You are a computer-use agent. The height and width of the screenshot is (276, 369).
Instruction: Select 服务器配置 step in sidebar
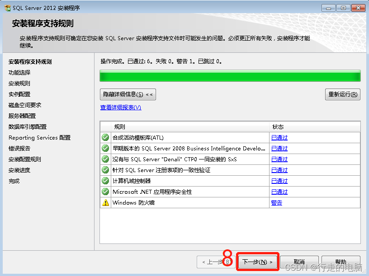tap(22, 116)
